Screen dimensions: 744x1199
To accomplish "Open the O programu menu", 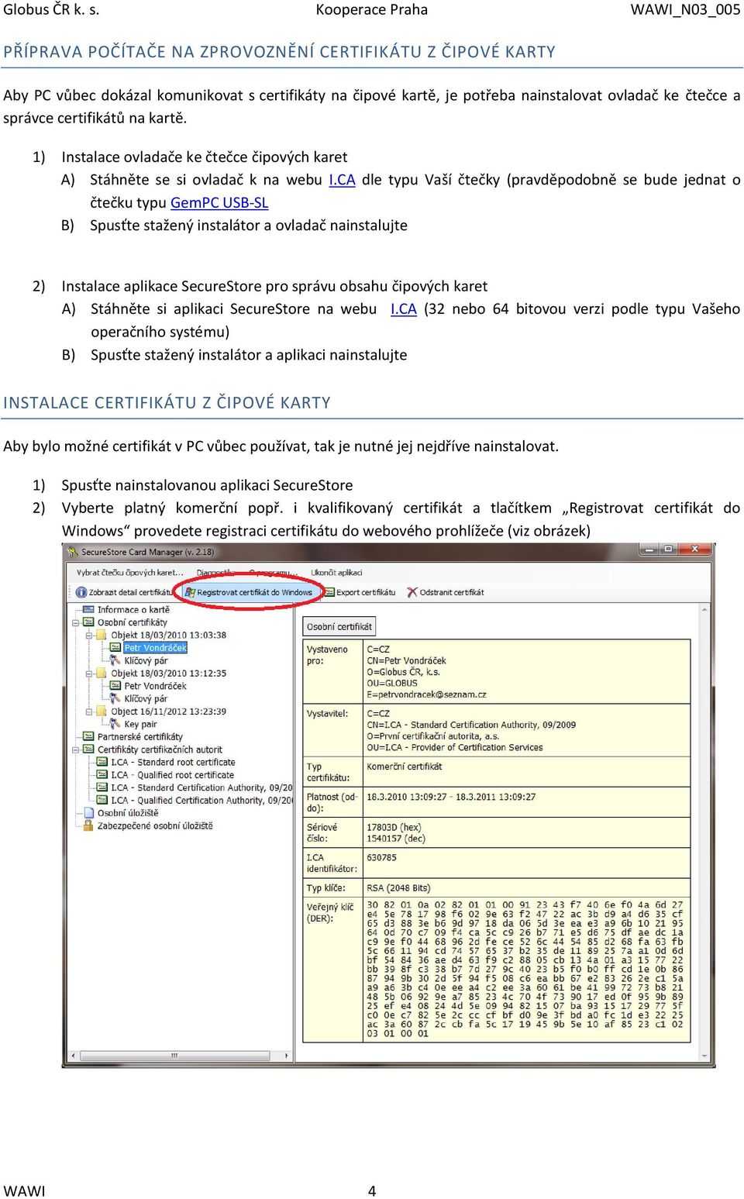I will point(272,573).
